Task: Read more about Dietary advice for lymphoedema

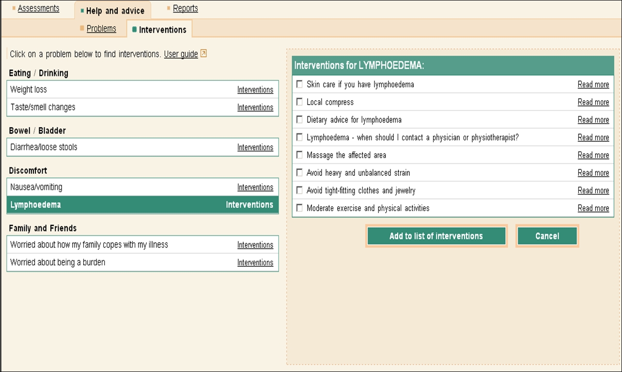Action: [x=593, y=120]
